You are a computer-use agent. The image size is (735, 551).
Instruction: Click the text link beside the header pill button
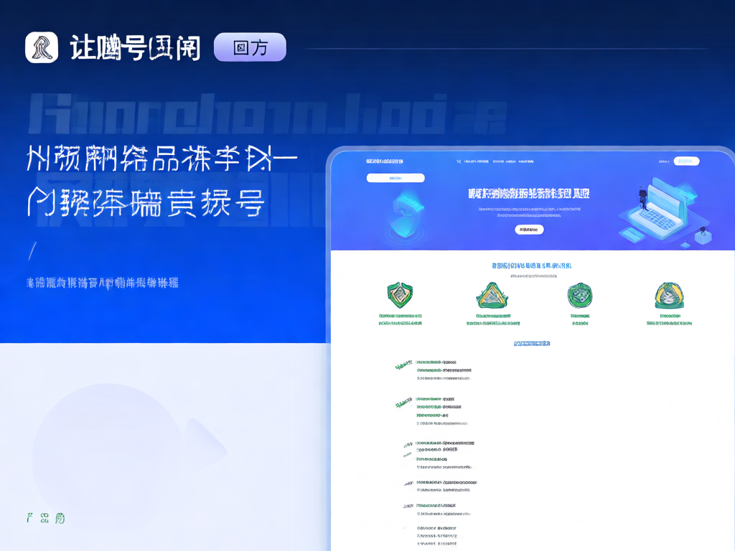point(663,161)
